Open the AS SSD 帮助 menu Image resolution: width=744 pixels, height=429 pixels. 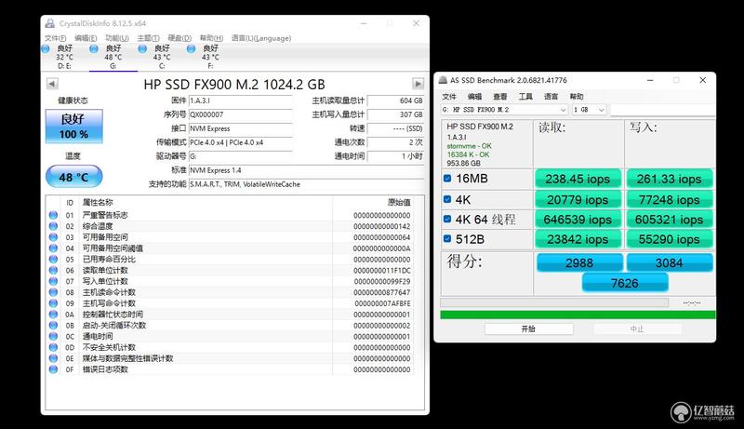point(577,97)
